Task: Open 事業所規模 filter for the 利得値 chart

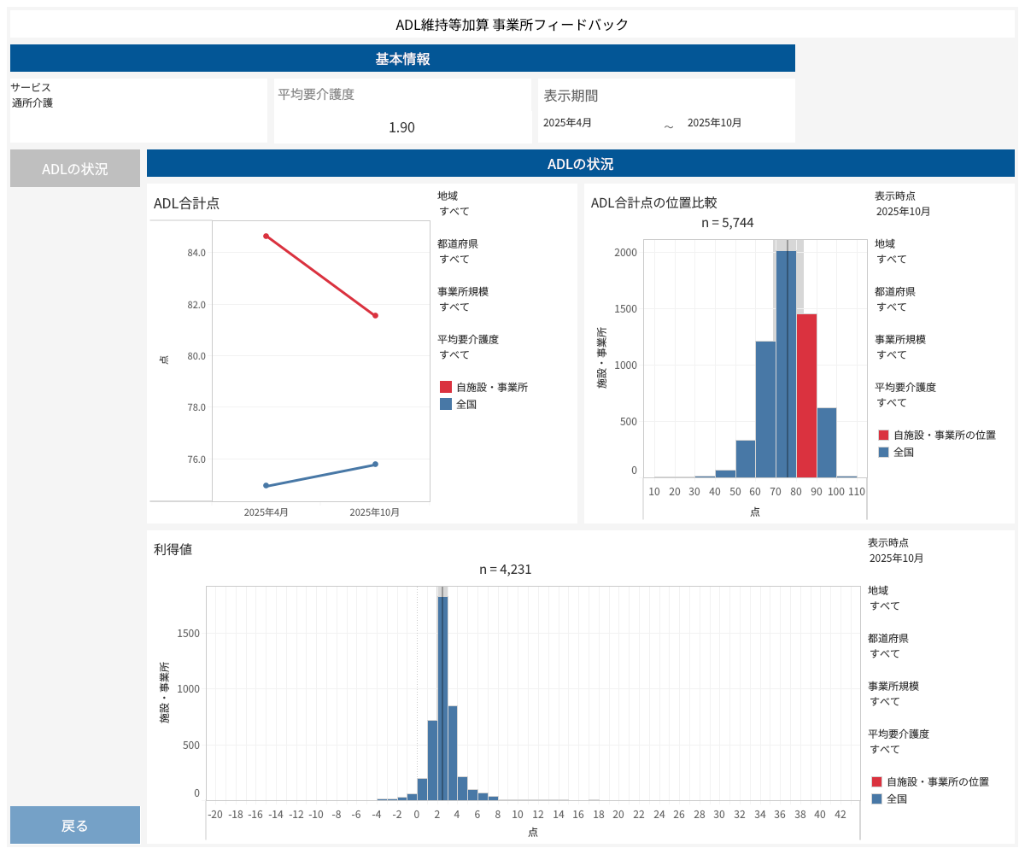Action: point(885,701)
